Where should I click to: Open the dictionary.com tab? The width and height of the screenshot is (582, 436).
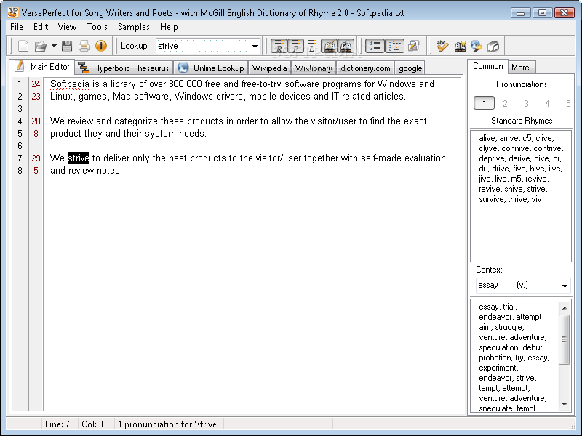tap(365, 68)
